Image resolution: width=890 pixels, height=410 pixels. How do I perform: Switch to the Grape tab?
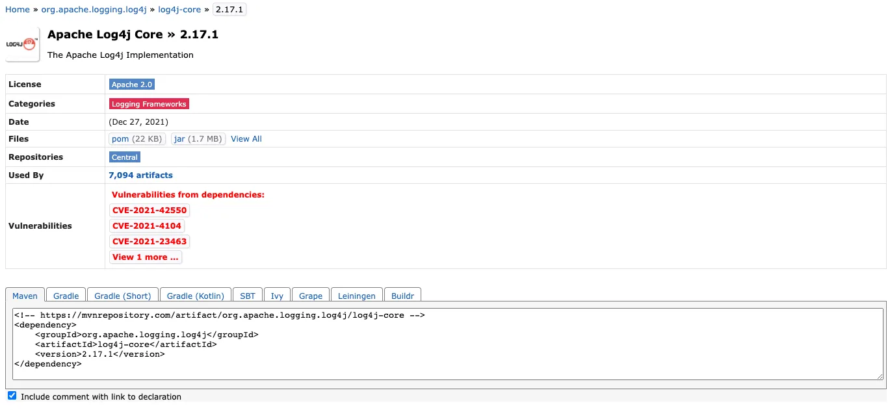[x=311, y=296]
